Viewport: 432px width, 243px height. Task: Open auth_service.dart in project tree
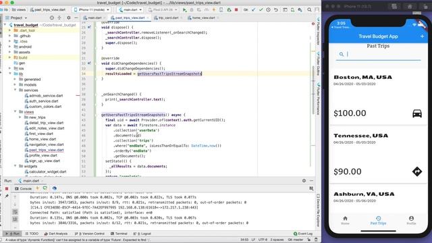coord(43,101)
